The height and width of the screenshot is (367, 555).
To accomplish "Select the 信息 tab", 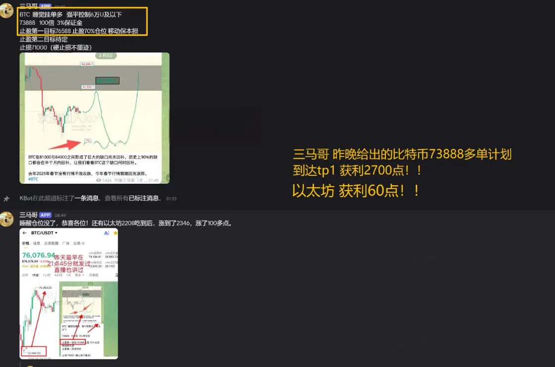I will (x=37, y=243).
